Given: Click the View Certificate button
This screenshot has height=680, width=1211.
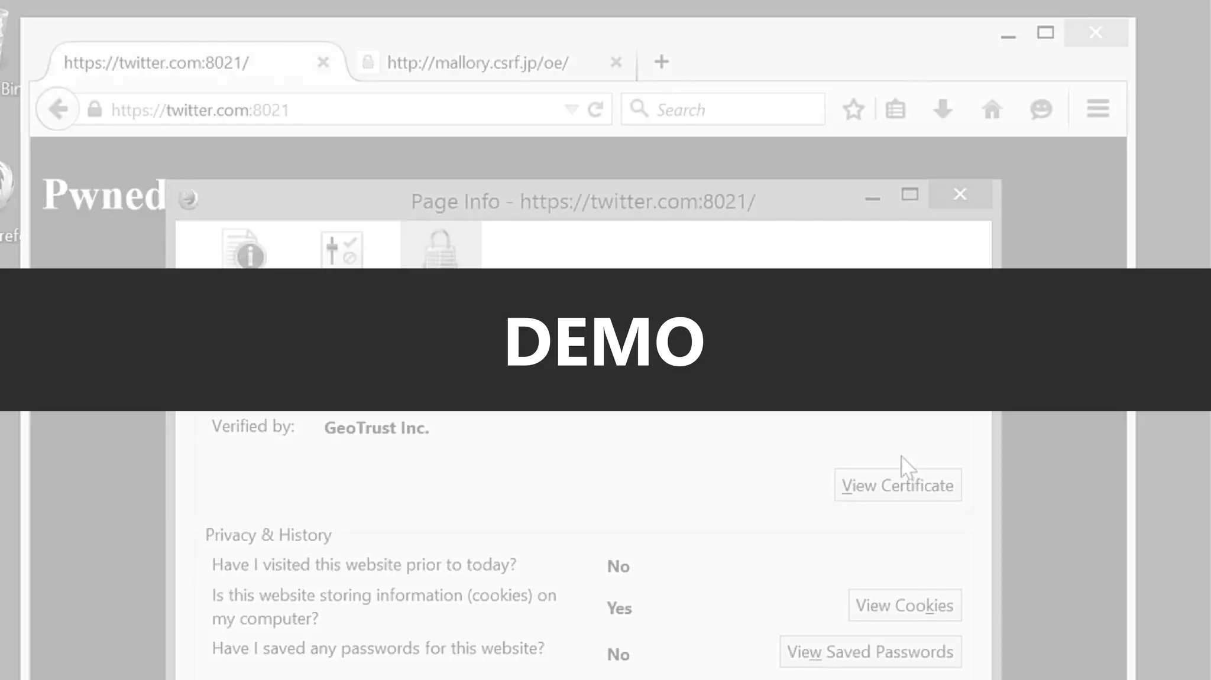Looking at the screenshot, I should click(x=898, y=485).
